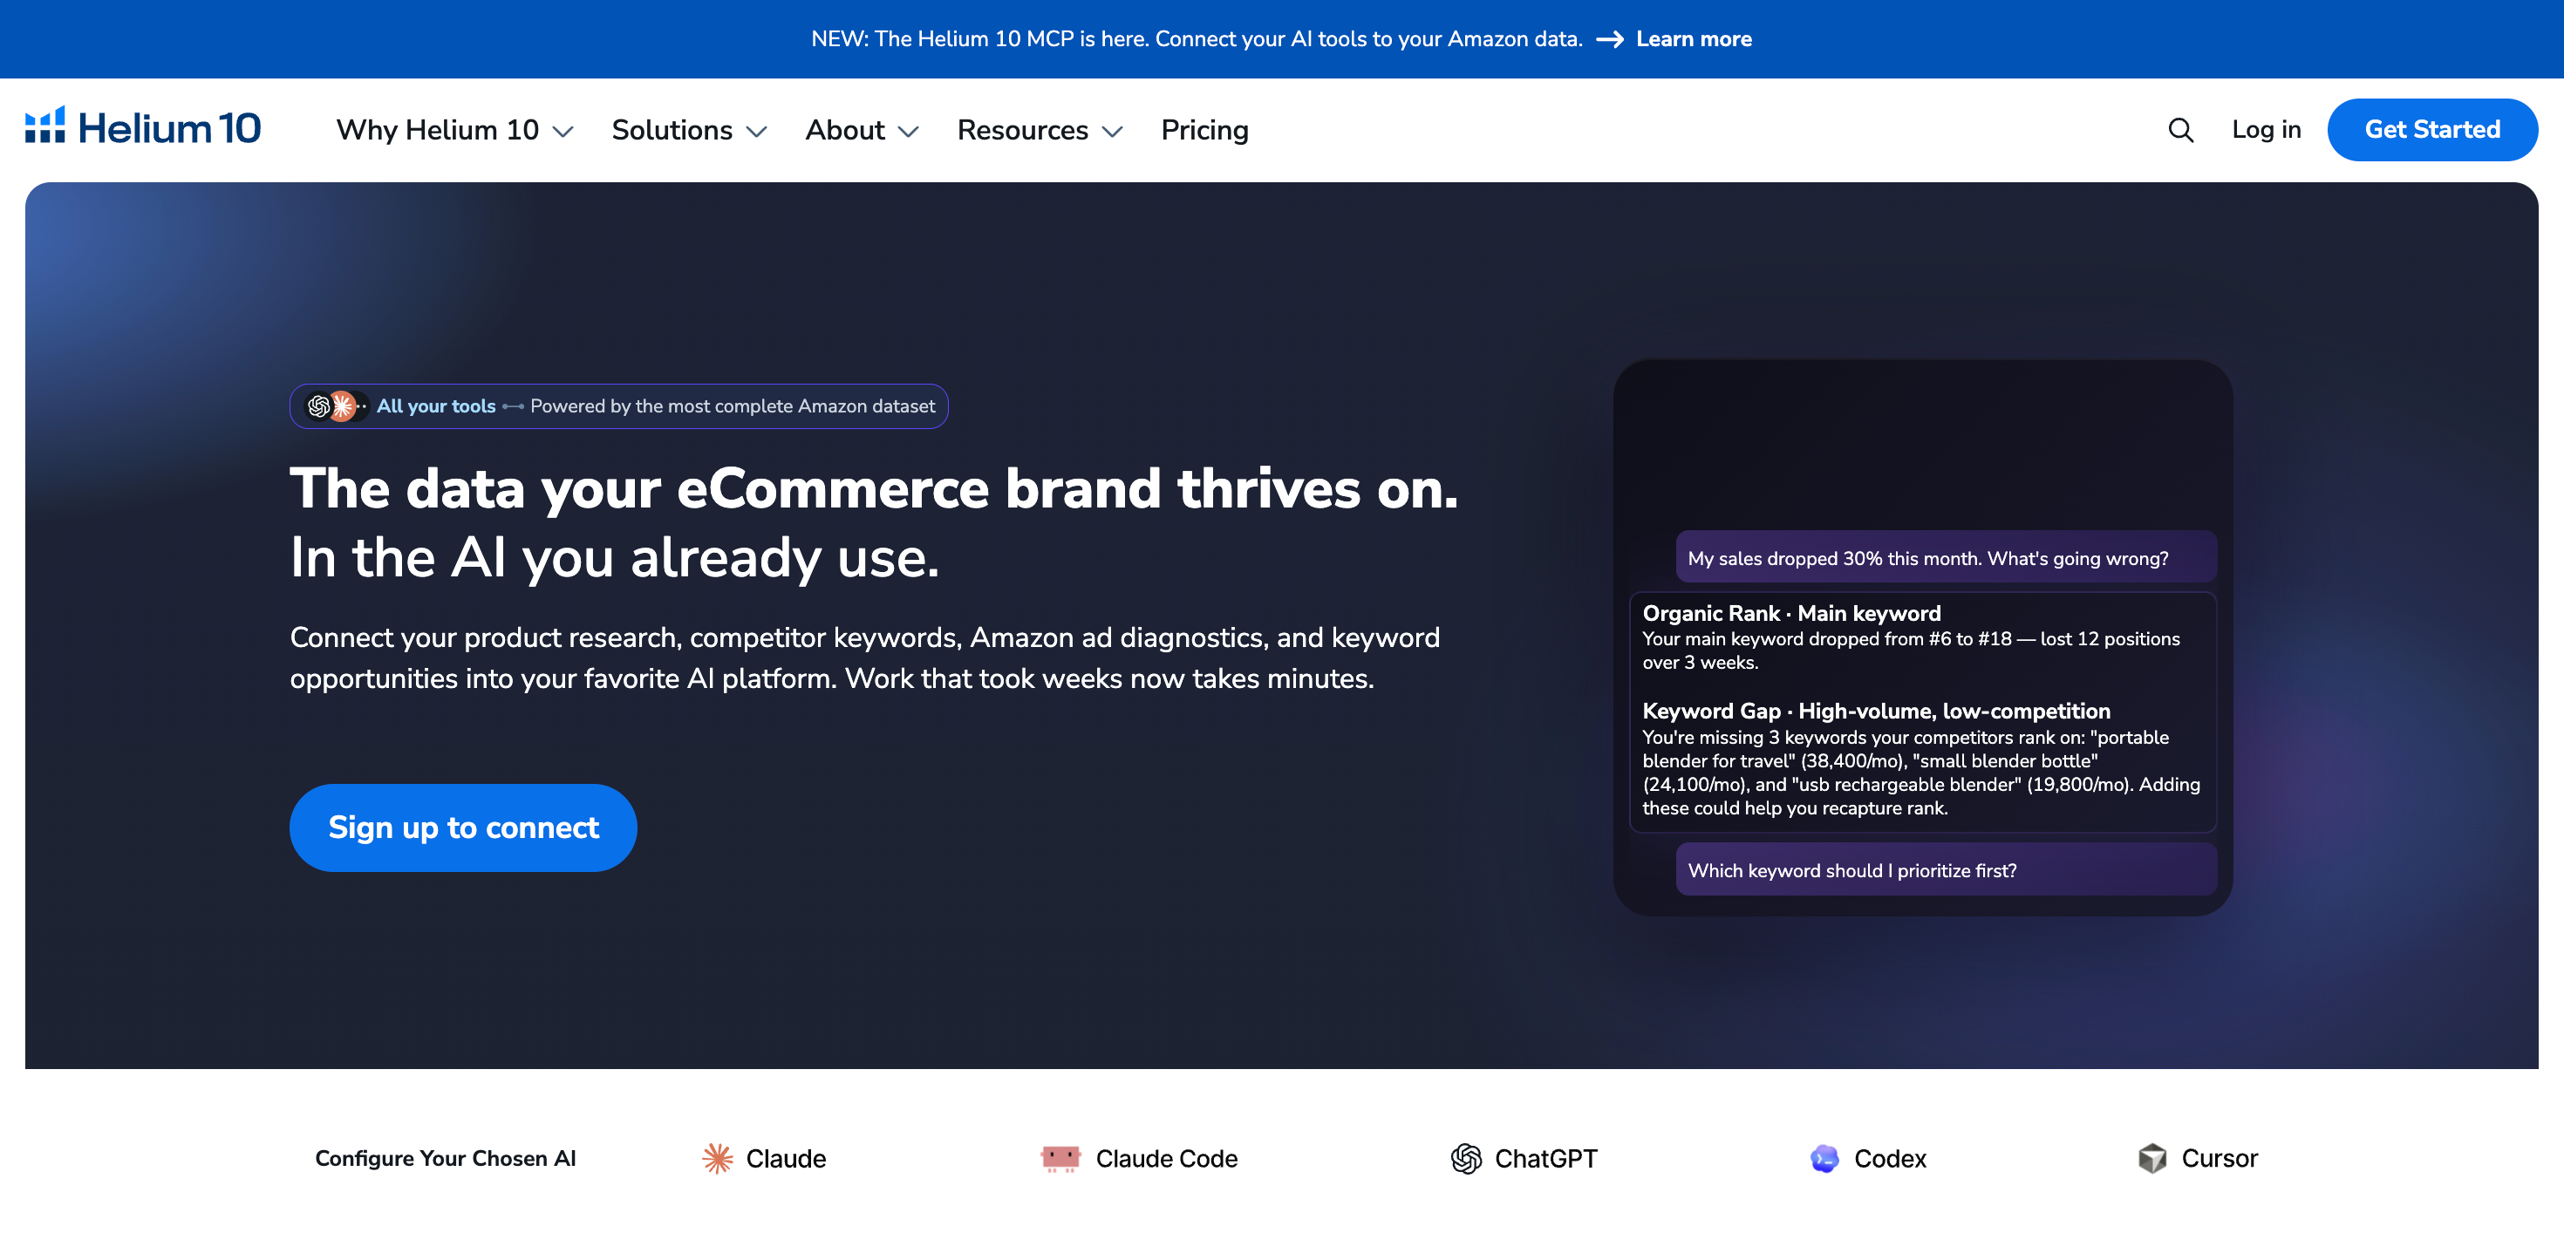
Task: Click the ChatGPT knot icon
Action: click(x=1465, y=1158)
